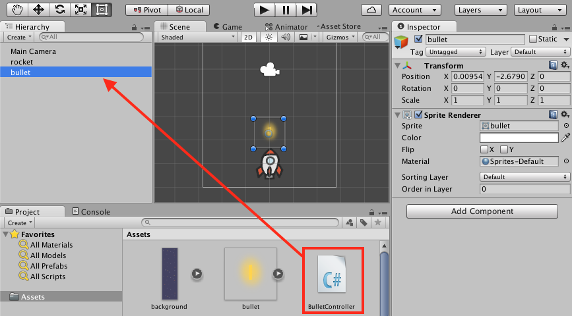
Task: Pick color with the eyedropper
Action: [x=565, y=137]
